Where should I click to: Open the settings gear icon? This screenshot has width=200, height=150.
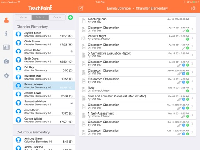(x=6, y=76)
